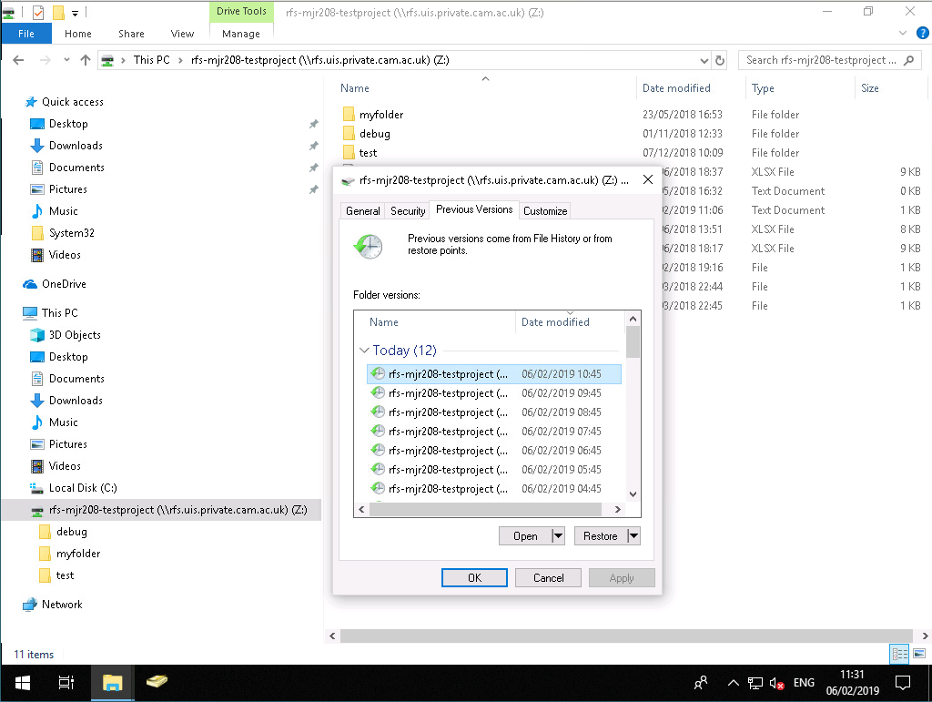Select Local Disk (C:) in navigation pane
This screenshot has height=702, width=932.
click(83, 488)
